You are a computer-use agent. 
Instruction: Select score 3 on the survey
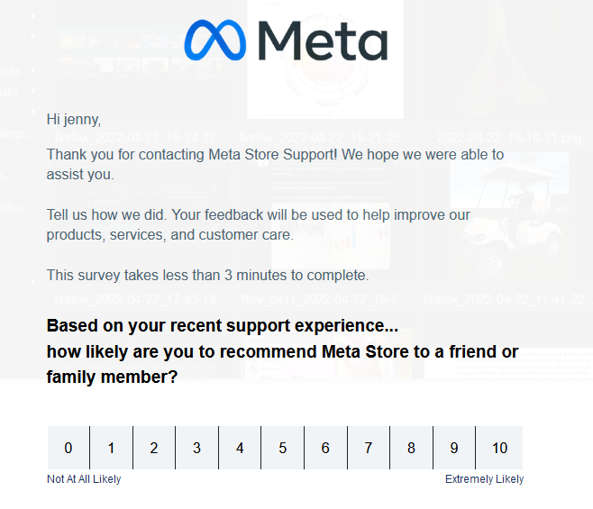coord(196,448)
